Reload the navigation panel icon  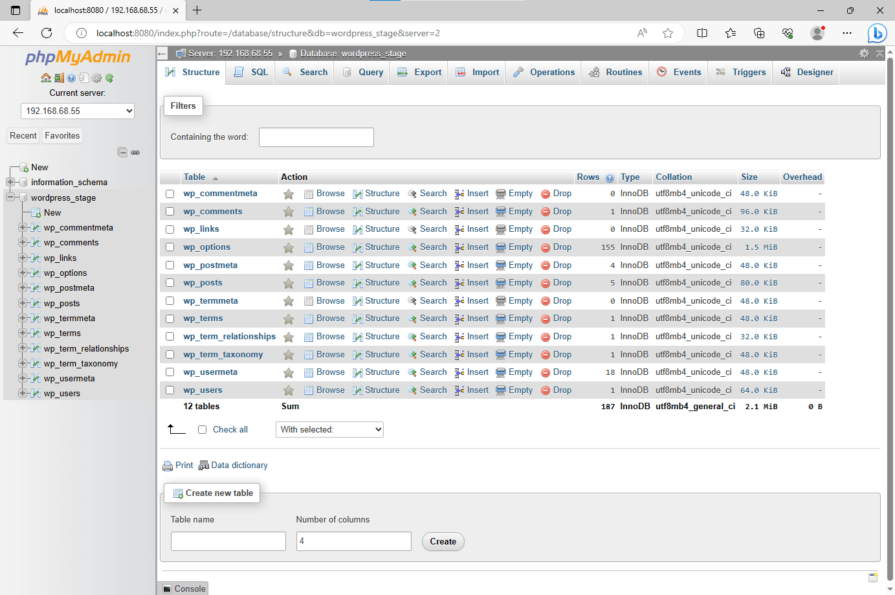coord(109,78)
